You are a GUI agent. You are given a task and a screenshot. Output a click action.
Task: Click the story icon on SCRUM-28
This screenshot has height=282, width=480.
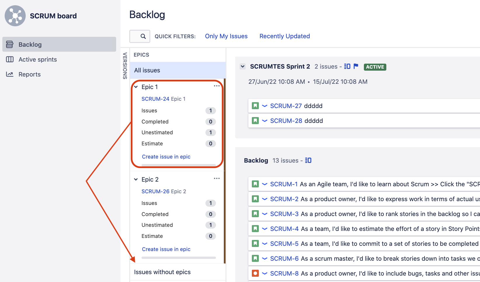(x=255, y=121)
